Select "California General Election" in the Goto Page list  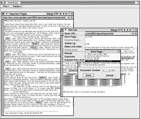(98, 56)
